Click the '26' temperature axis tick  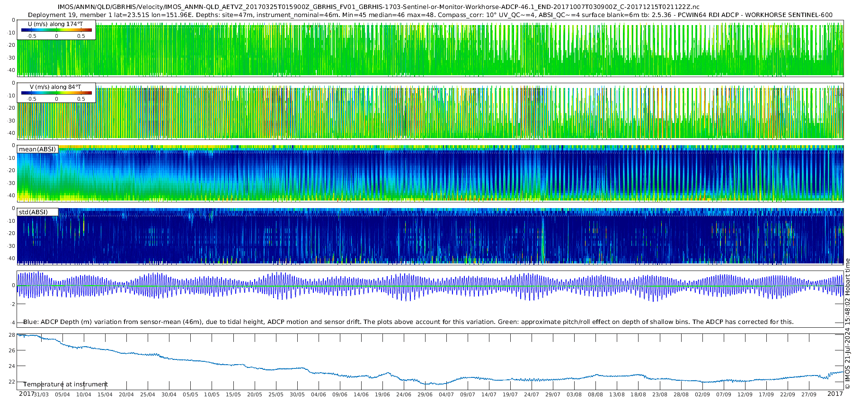coord(12,350)
